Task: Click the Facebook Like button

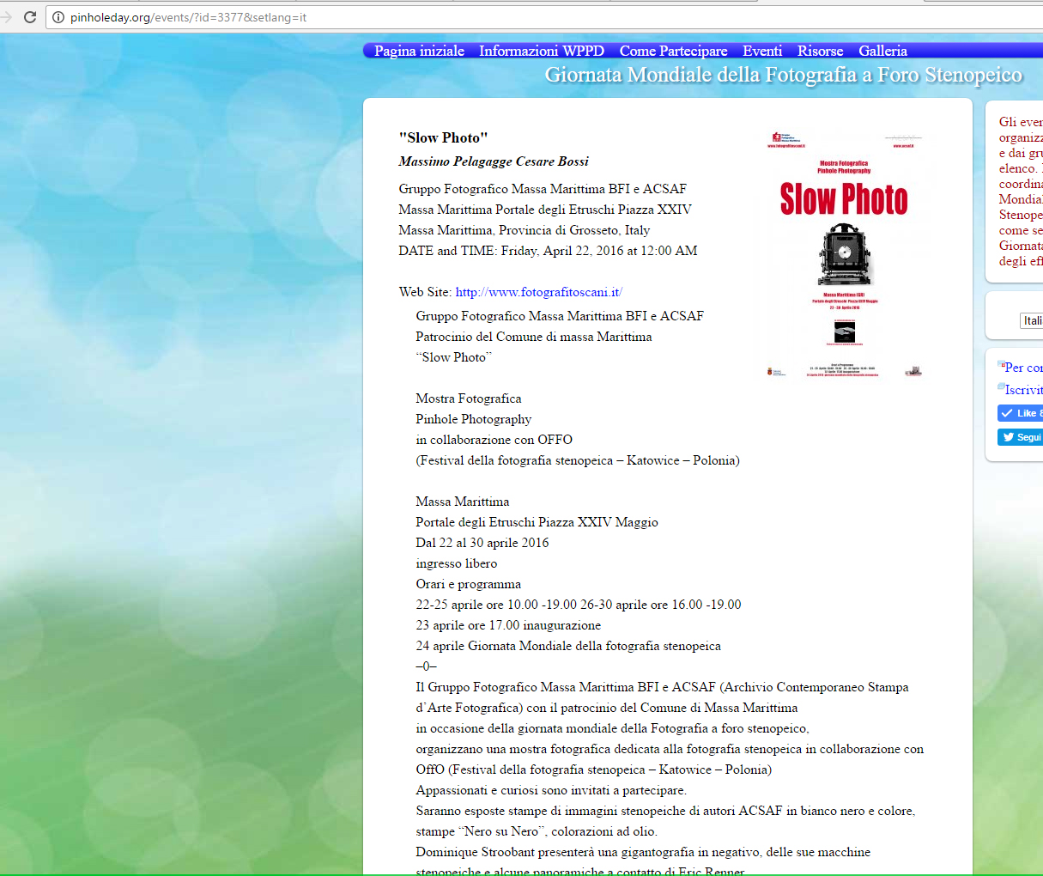Action: [x=1021, y=413]
